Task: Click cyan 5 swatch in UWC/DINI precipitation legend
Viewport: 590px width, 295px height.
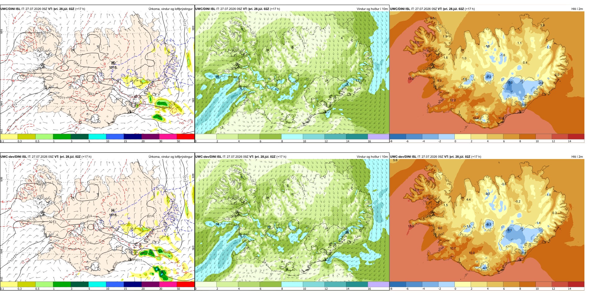Action: 97,137
